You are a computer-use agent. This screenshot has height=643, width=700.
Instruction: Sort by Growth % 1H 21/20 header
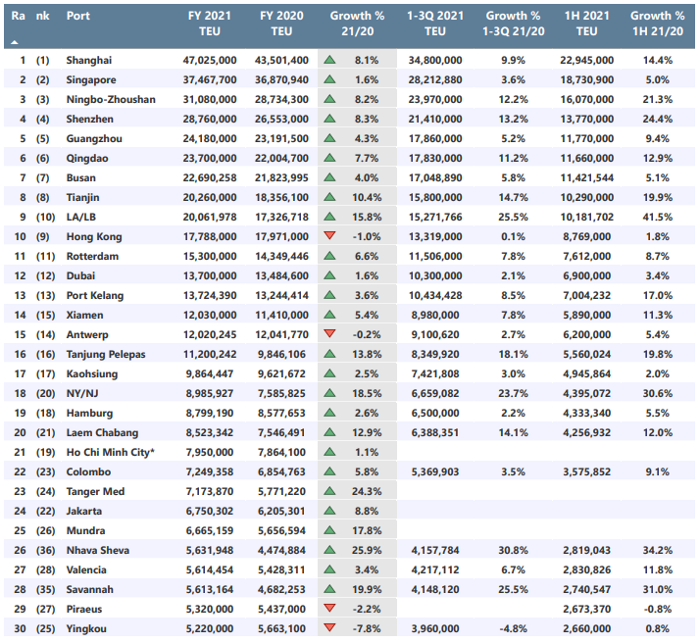658,24
